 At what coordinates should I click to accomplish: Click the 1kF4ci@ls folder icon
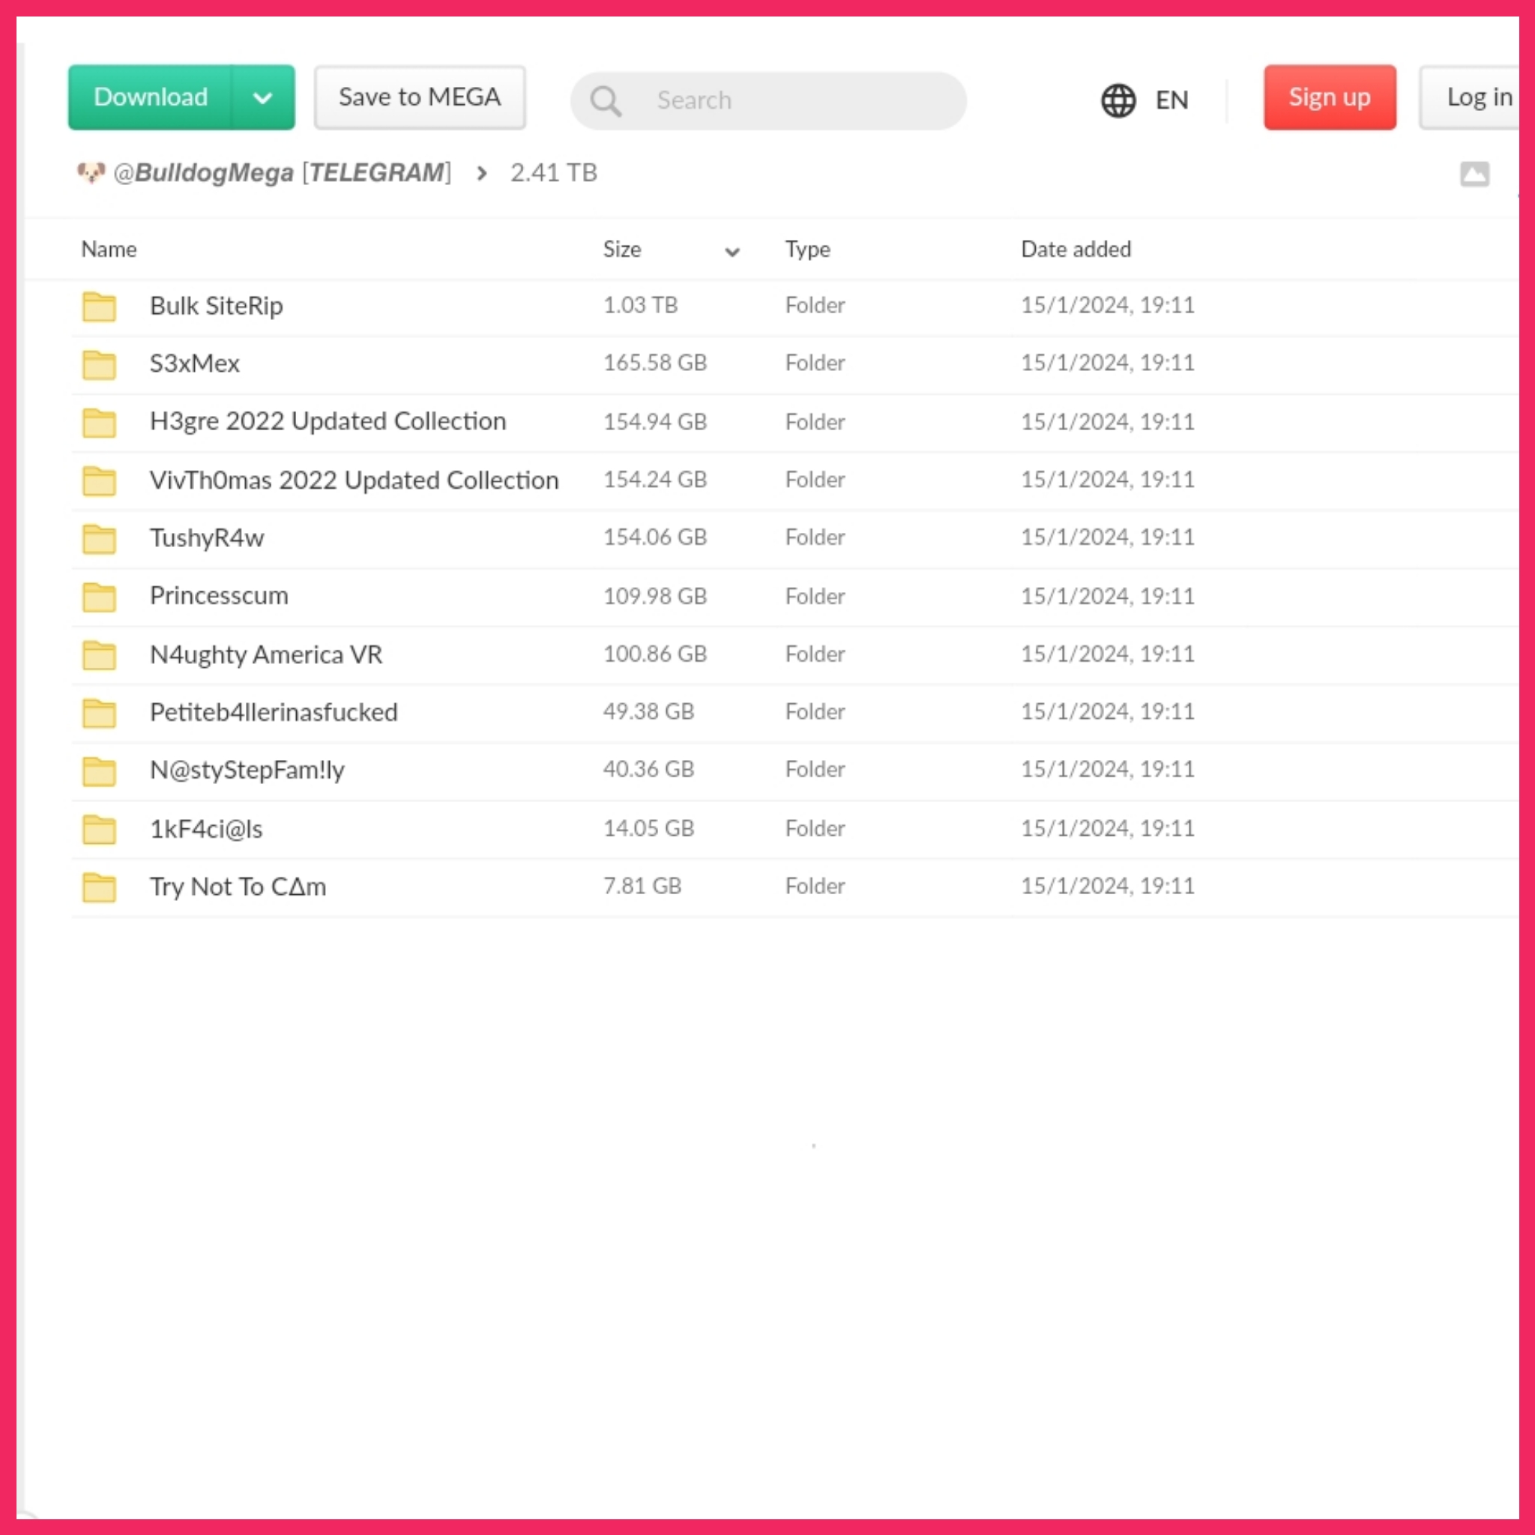[x=100, y=830]
